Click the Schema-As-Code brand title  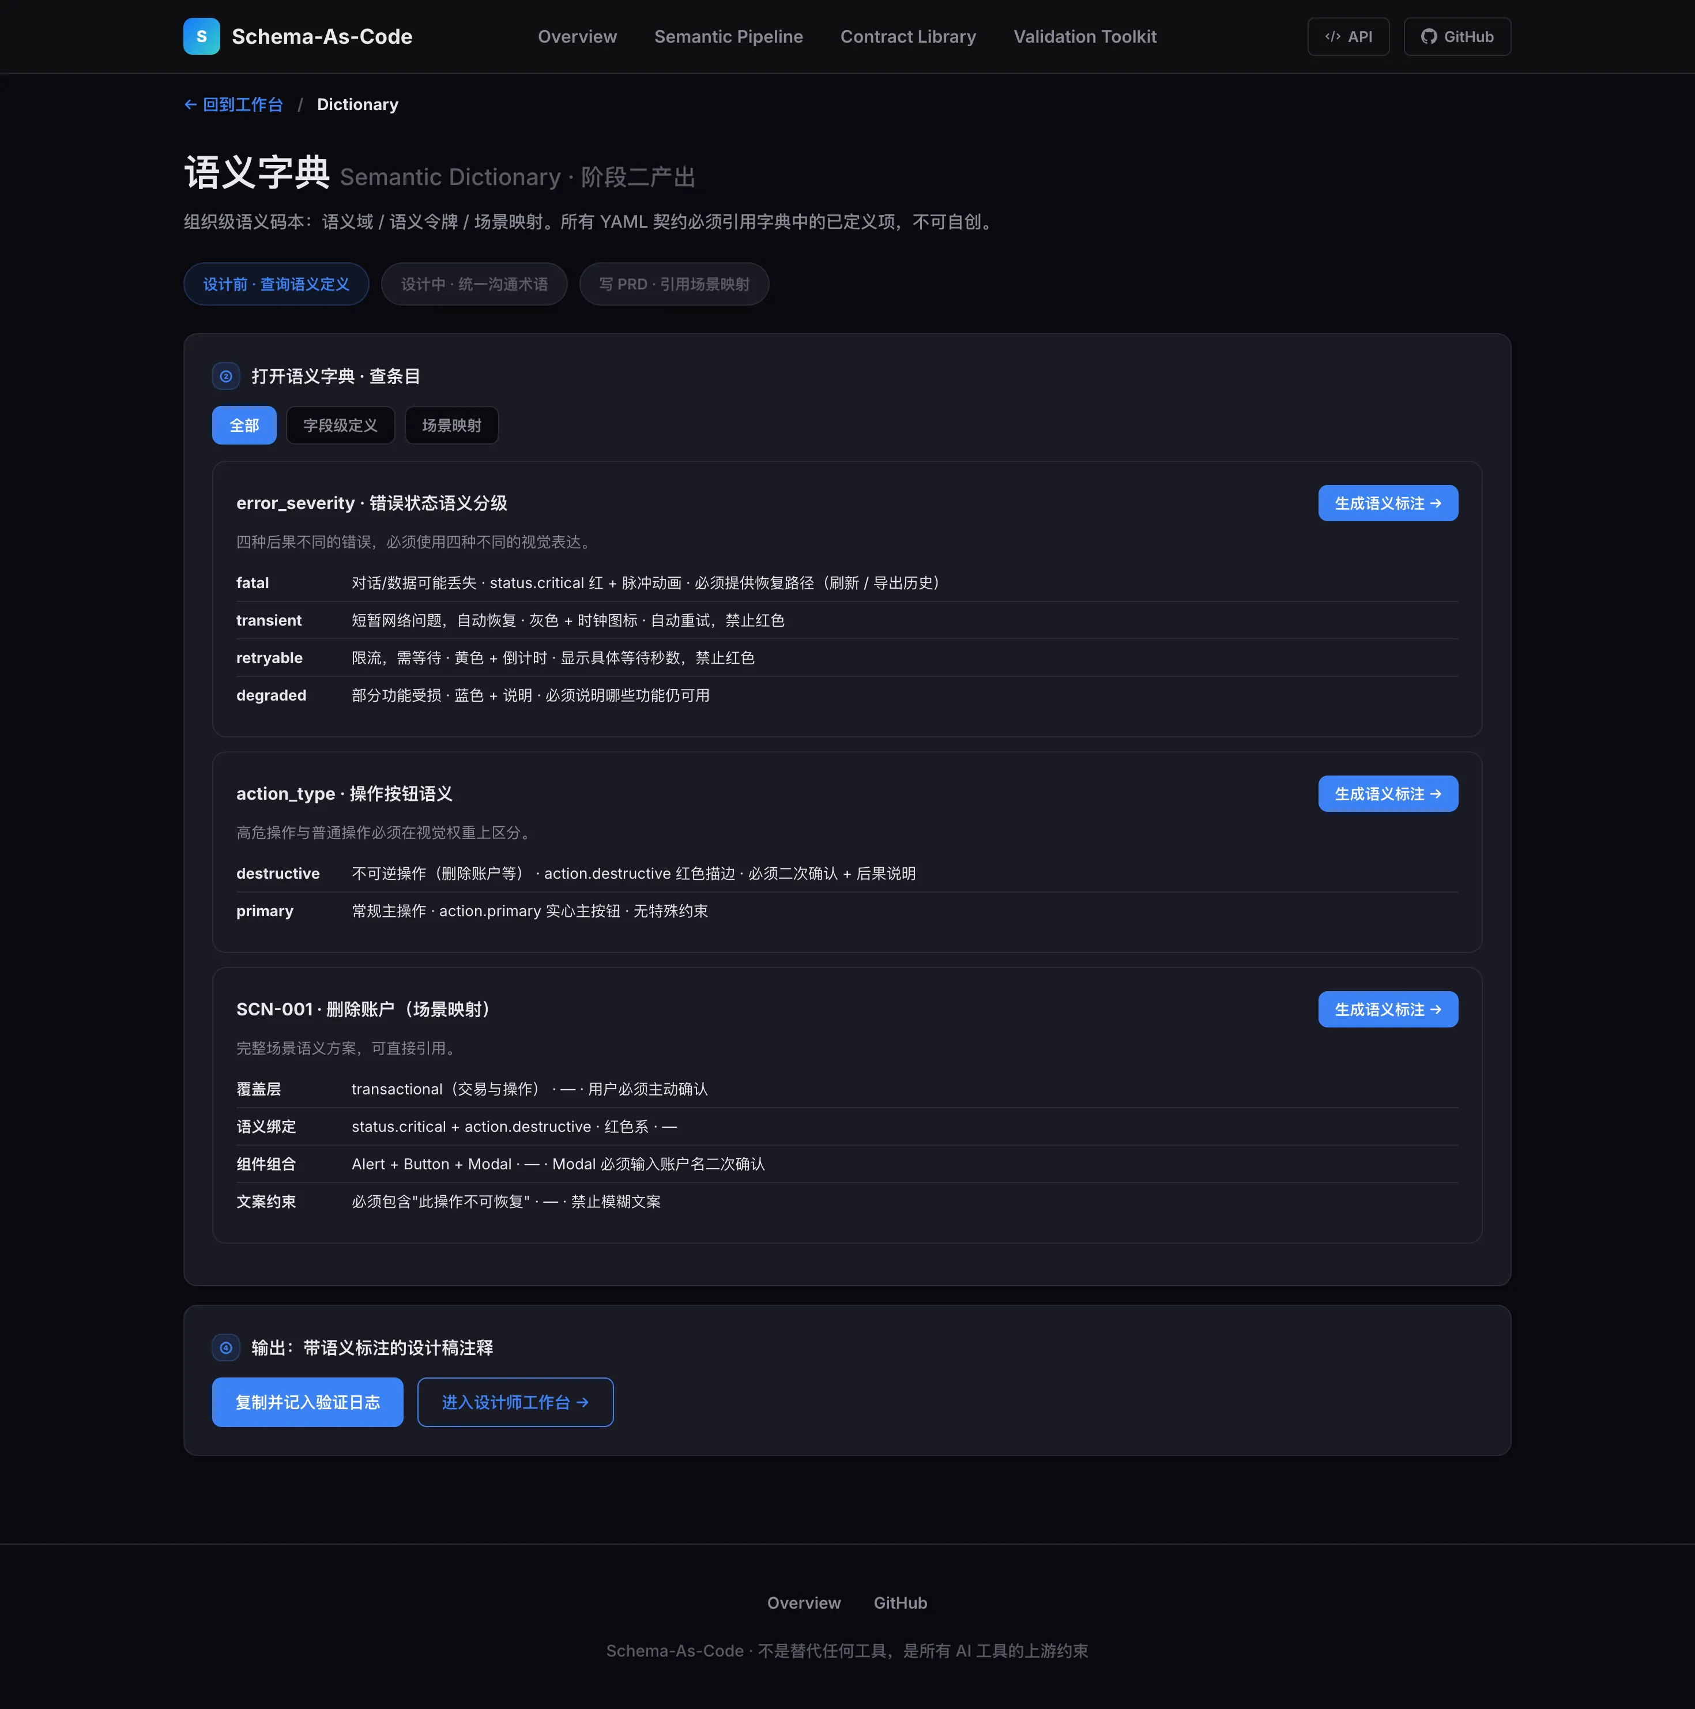(322, 36)
